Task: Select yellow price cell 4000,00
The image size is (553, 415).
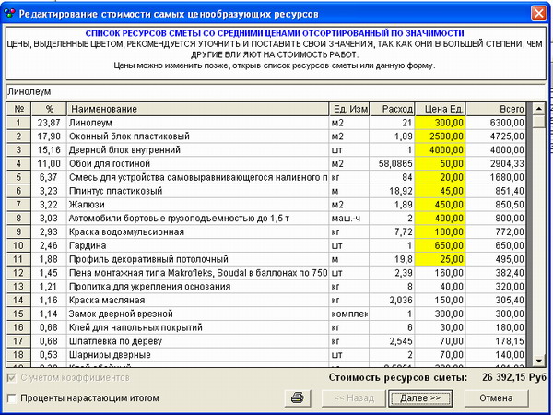Action: point(441,150)
